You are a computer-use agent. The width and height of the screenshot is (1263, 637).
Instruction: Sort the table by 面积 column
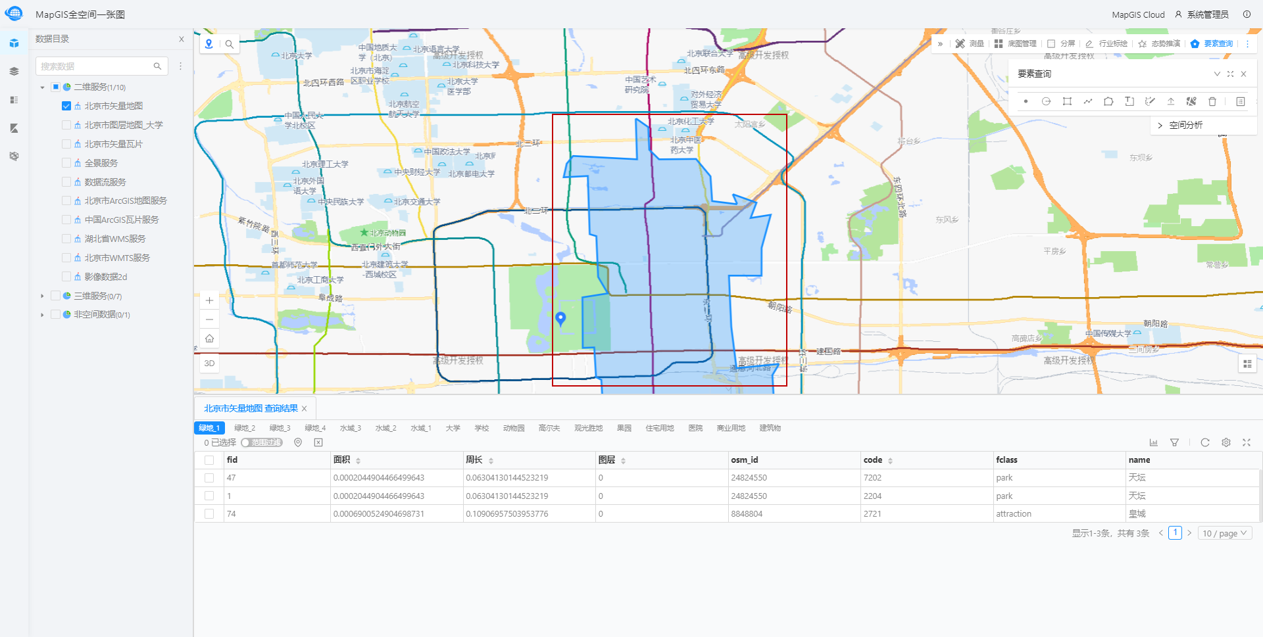[x=358, y=460]
